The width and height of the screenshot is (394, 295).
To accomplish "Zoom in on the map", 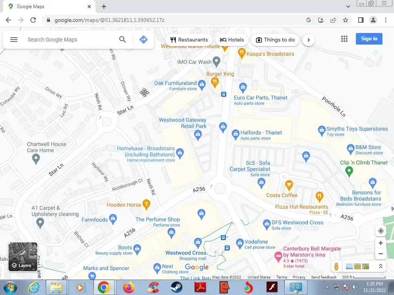I will [x=381, y=243].
